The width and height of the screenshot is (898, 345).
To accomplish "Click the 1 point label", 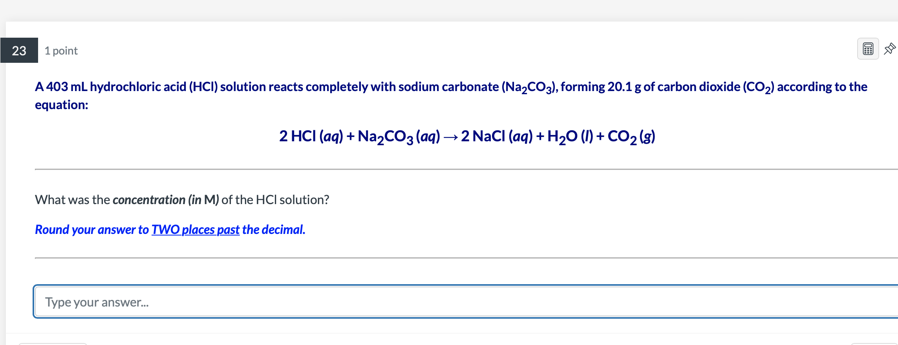I will (60, 50).
